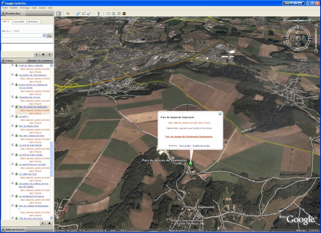Image resolution: width=321 pixels, height=233 pixels.
Task: Collapse the Lieux panel
Action: coord(3,60)
